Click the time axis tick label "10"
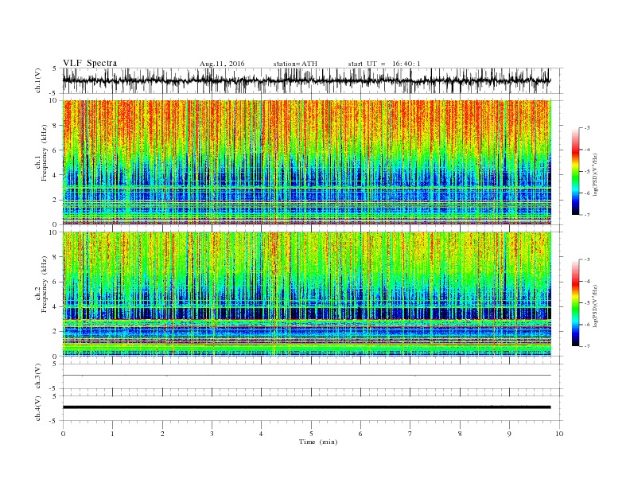630x487 pixels. tap(559, 434)
